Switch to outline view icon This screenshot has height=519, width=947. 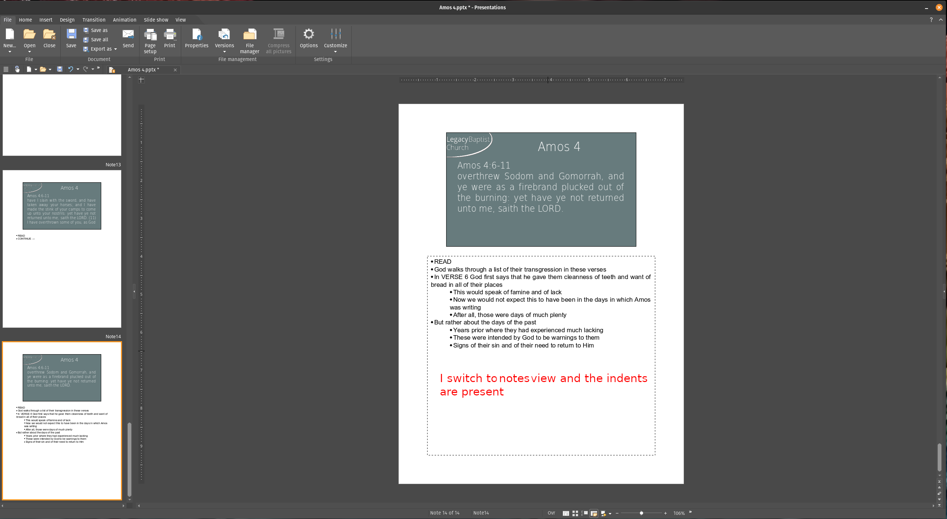pos(585,513)
